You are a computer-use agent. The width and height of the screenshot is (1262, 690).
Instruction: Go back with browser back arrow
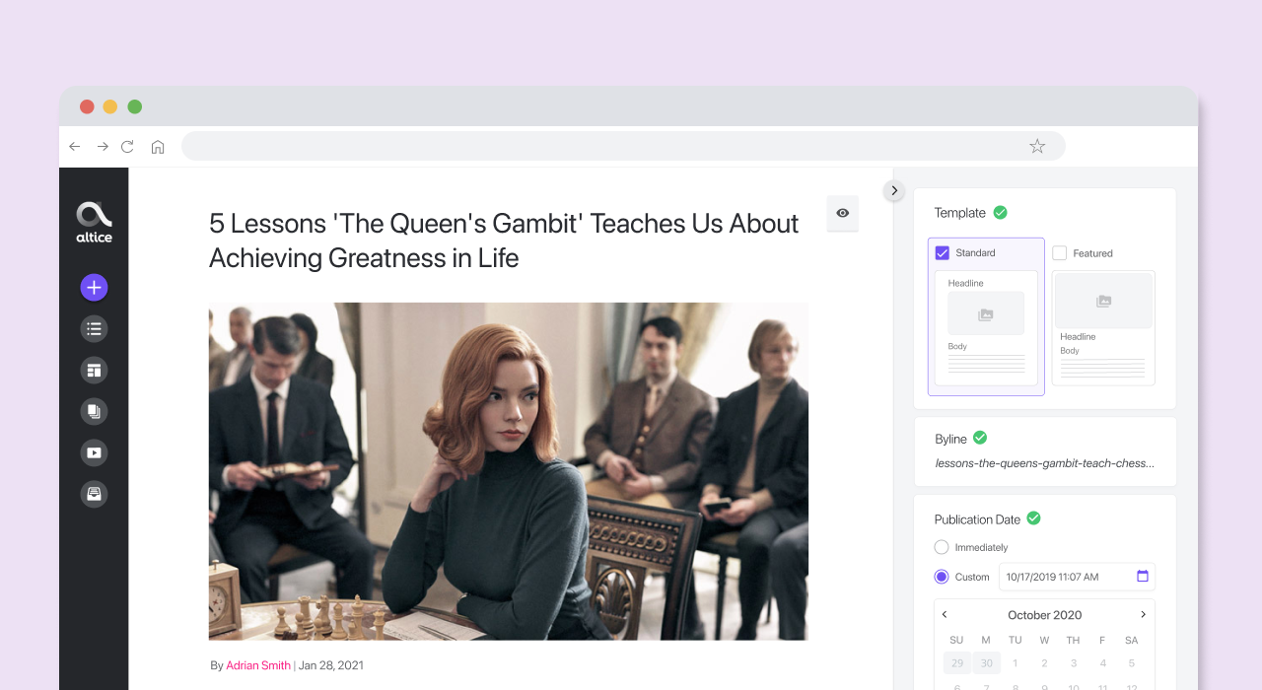tap(75, 147)
